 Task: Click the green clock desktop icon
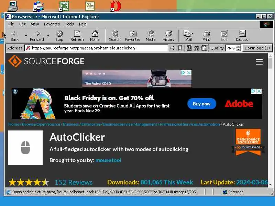click(90, 6)
